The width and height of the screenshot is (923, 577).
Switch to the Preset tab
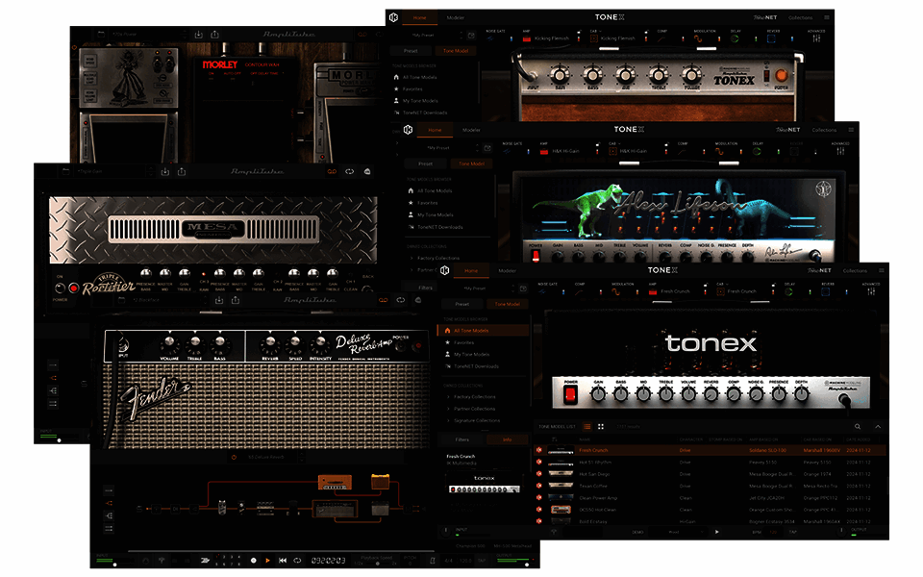point(462,304)
